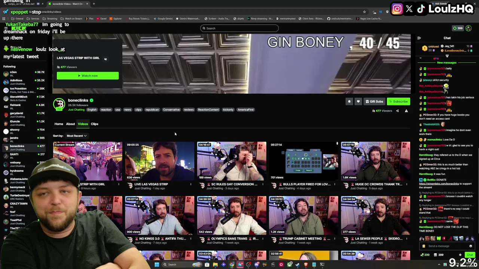Click the heart follow icon
This screenshot has height=269, width=479.
[358, 101]
